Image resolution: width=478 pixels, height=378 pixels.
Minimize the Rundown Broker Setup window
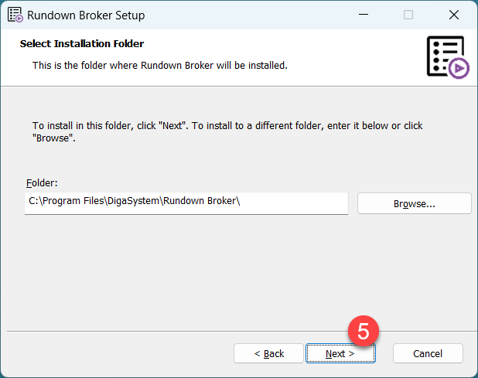click(x=363, y=15)
